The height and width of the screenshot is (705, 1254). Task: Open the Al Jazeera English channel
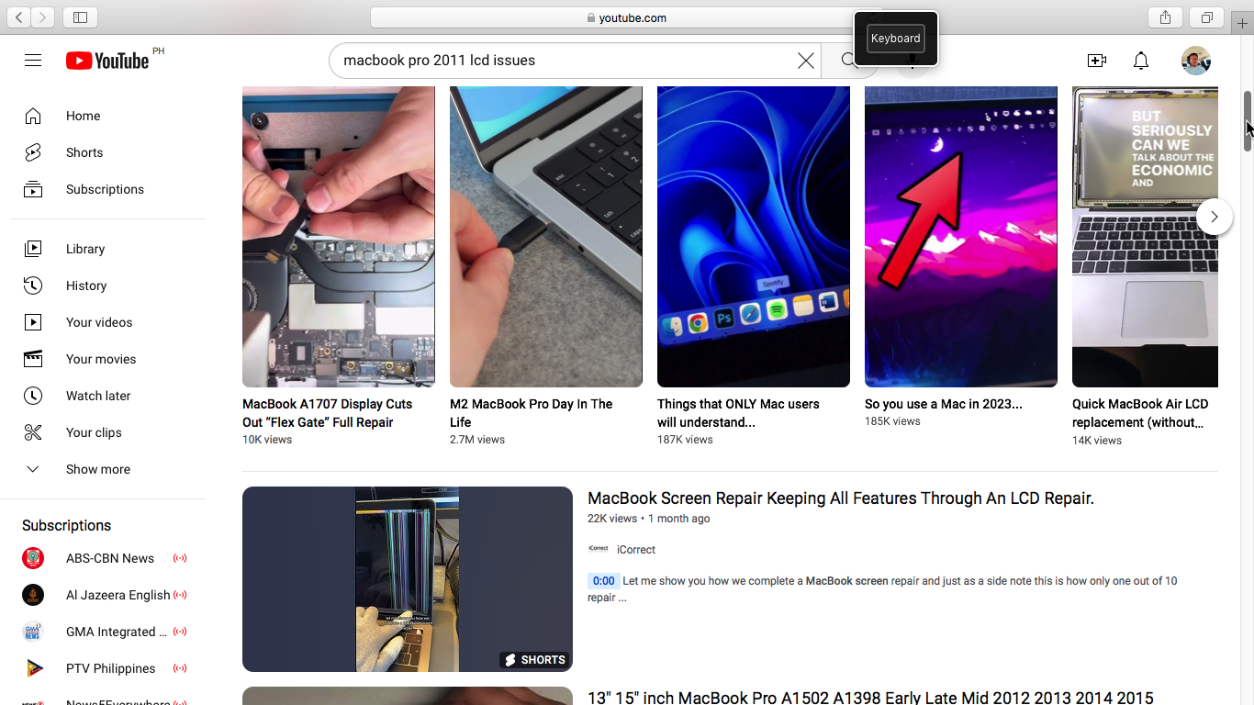pyautogui.click(x=108, y=595)
